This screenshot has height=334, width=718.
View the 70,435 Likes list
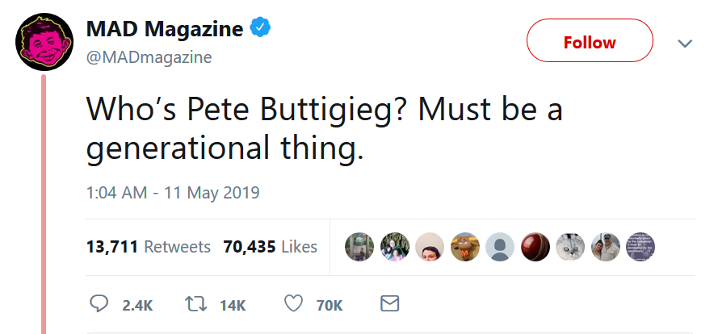point(270,247)
